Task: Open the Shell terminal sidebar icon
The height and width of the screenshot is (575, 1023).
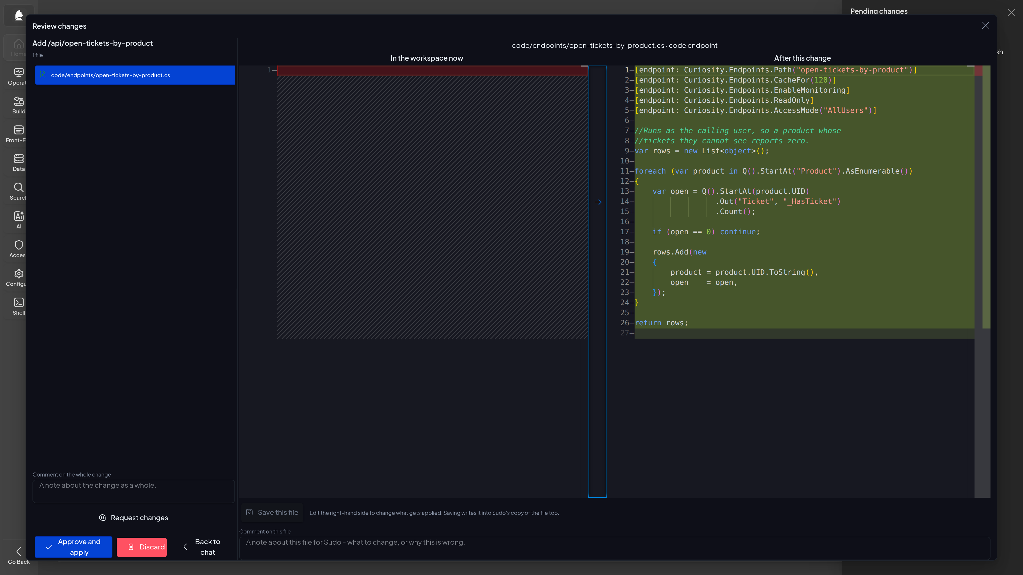Action: click(19, 302)
